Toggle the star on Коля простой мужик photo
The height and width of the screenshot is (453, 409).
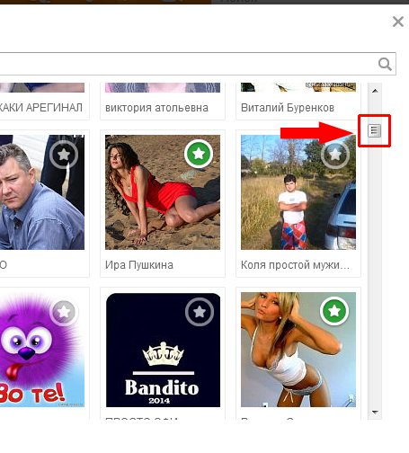pos(335,155)
